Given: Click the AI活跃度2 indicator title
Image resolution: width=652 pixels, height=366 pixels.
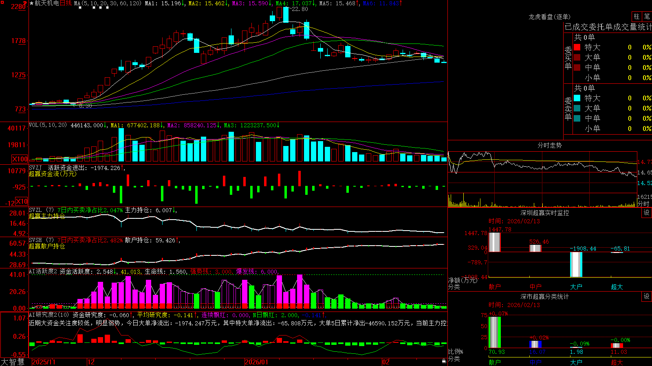Looking at the screenshot, I should (x=43, y=272).
